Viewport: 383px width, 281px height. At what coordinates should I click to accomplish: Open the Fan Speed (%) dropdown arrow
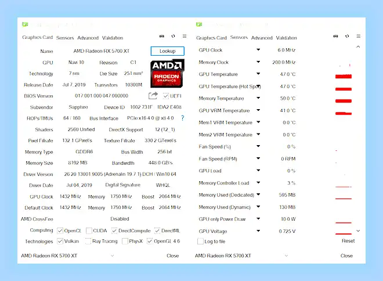pos(258,146)
